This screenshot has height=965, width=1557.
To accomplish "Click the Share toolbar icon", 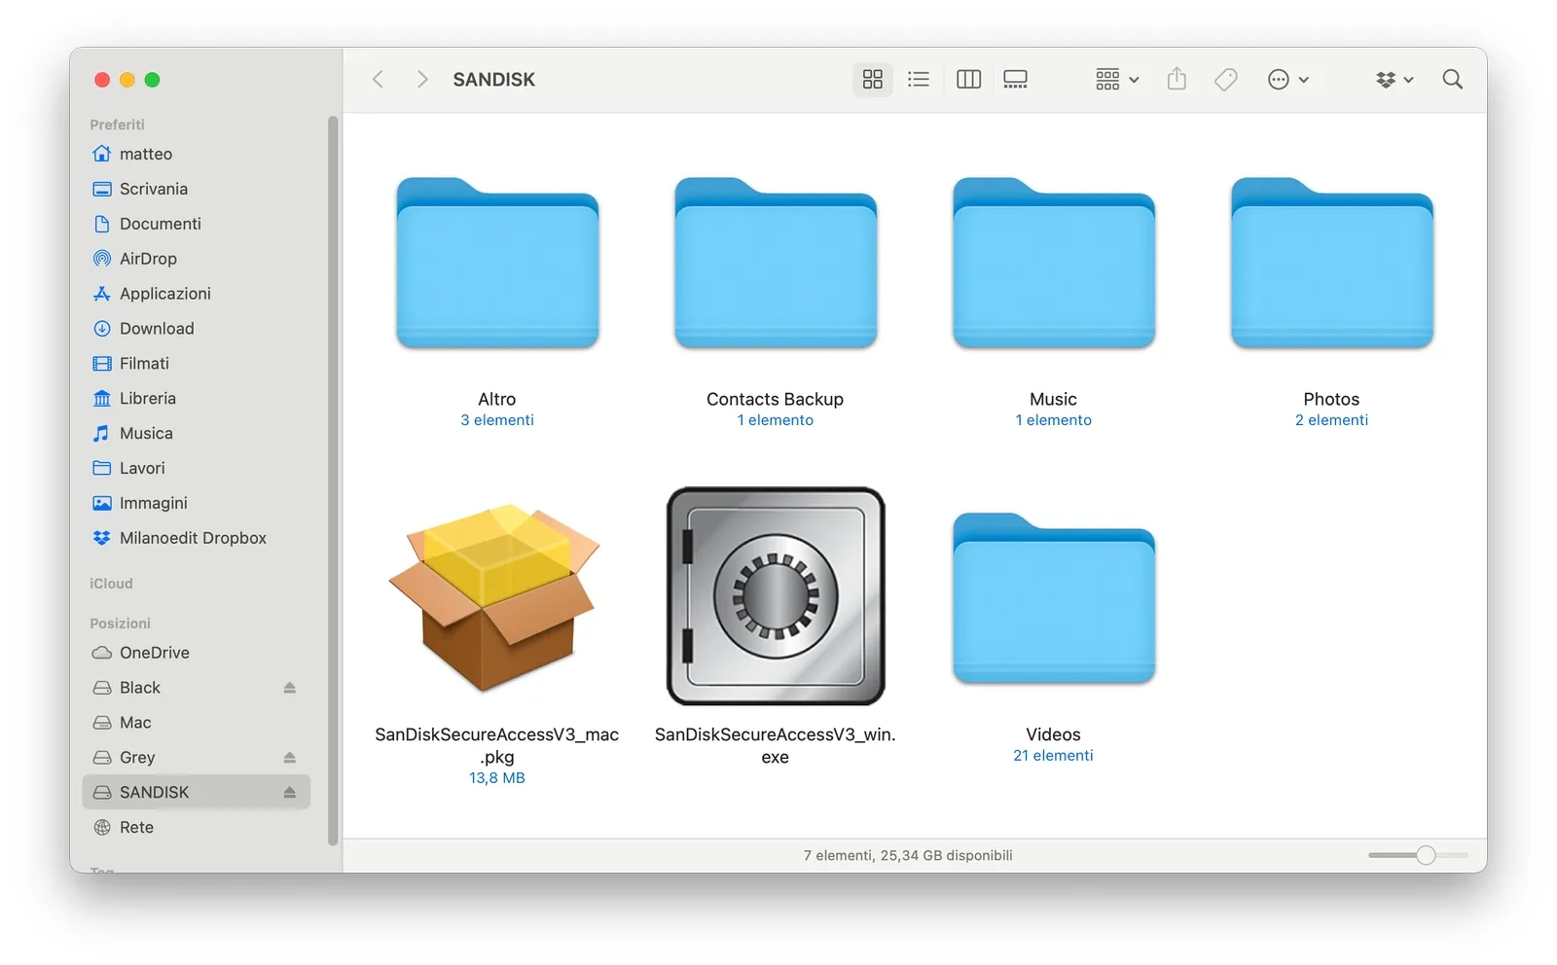I will pos(1177,79).
